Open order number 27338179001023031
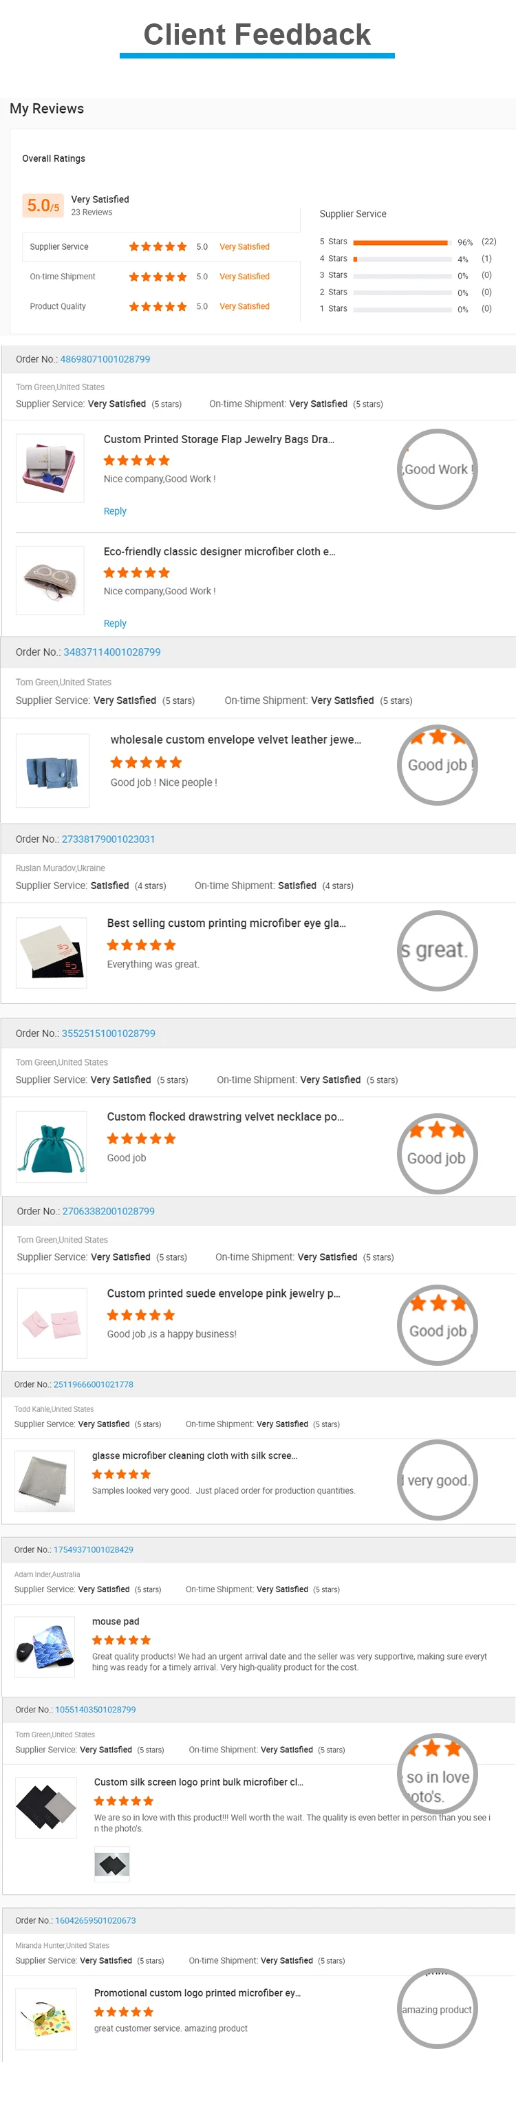Screen dimensions: 516x2113 [x=108, y=839]
